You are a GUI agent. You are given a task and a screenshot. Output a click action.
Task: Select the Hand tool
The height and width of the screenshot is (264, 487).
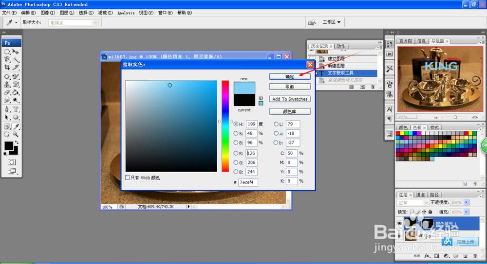(7, 134)
